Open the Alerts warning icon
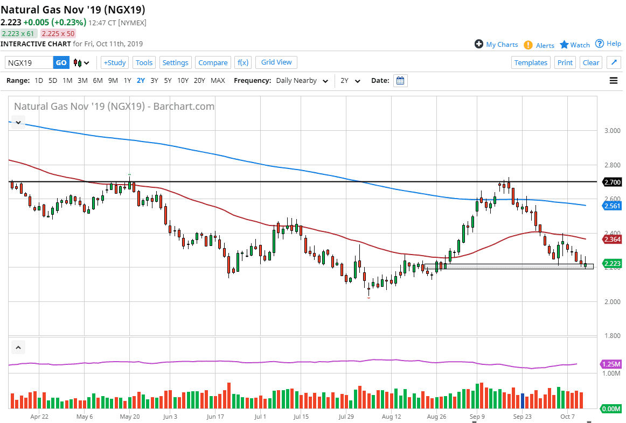 528,45
